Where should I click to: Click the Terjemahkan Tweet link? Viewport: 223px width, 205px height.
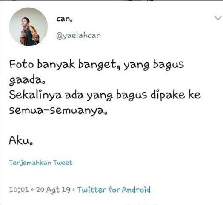(x=41, y=163)
